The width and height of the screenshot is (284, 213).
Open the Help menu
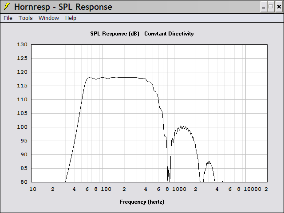click(71, 18)
